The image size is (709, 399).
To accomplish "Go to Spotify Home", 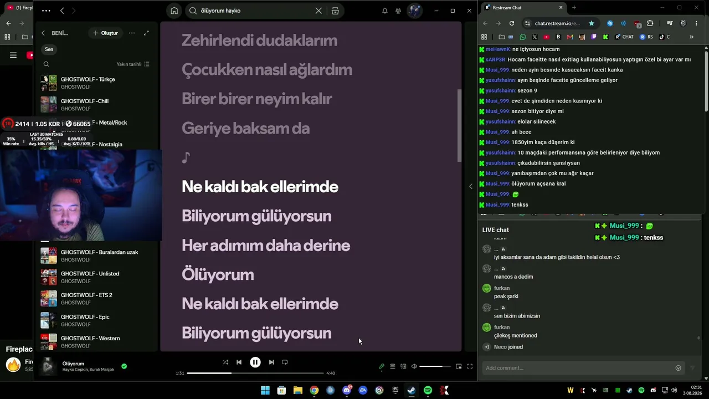I will (x=174, y=11).
